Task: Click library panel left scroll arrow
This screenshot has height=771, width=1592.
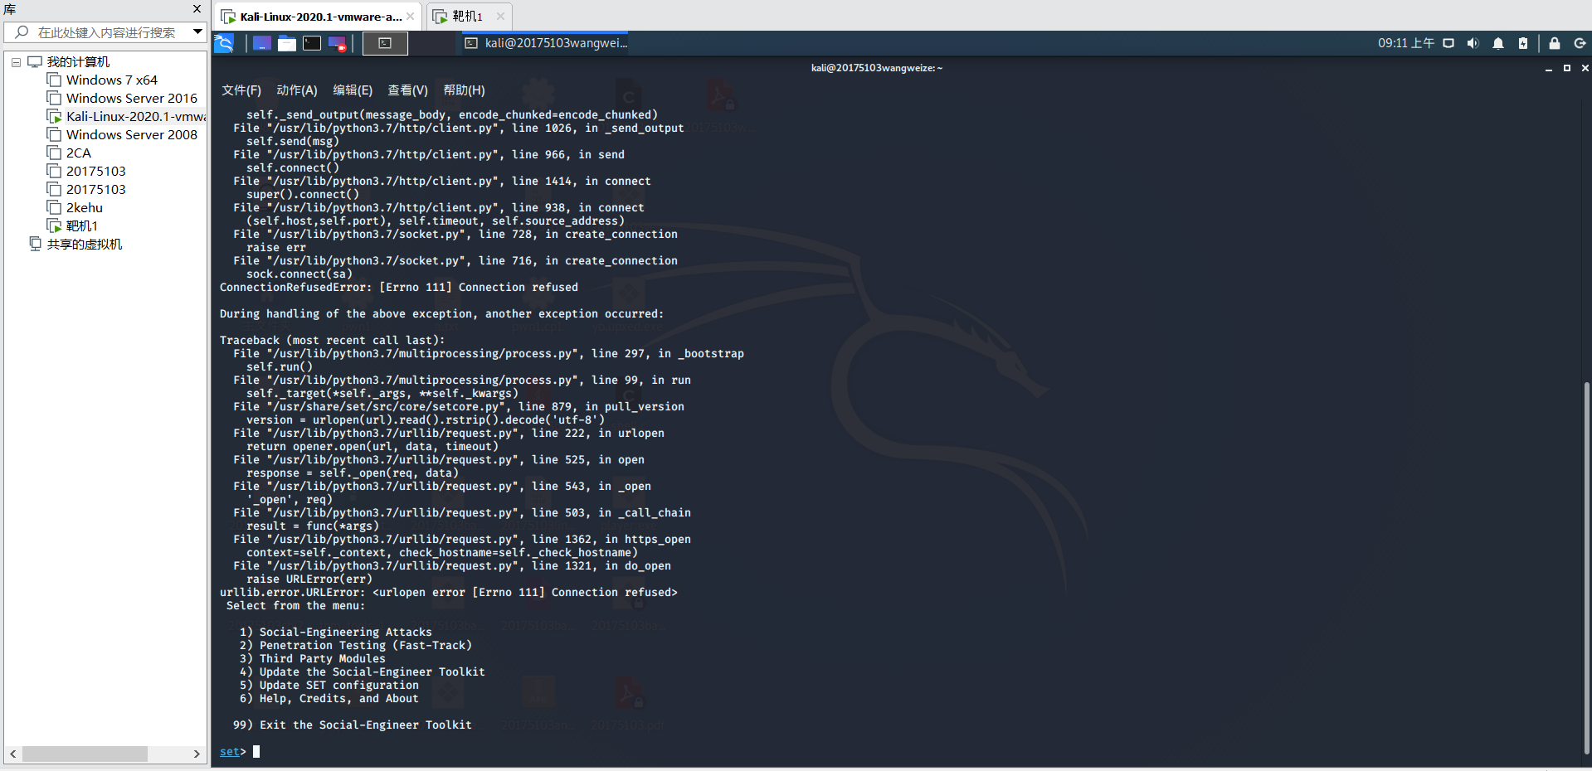Action: [x=13, y=754]
